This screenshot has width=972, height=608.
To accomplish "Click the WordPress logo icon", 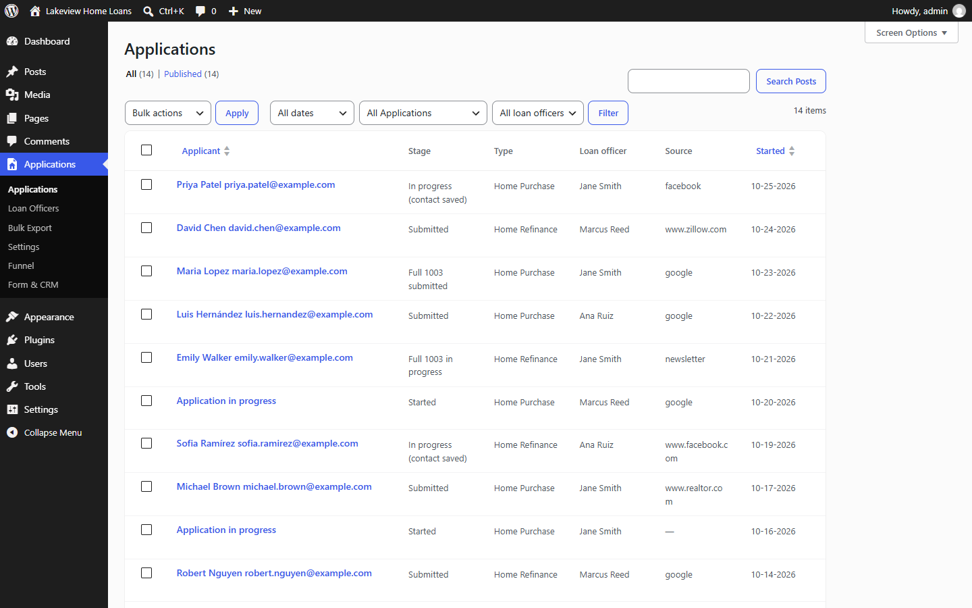I will pyautogui.click(x=11, y=11).
